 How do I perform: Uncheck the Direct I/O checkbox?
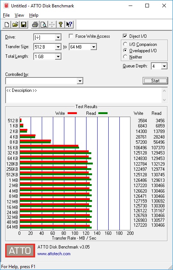tap(125, 36)
